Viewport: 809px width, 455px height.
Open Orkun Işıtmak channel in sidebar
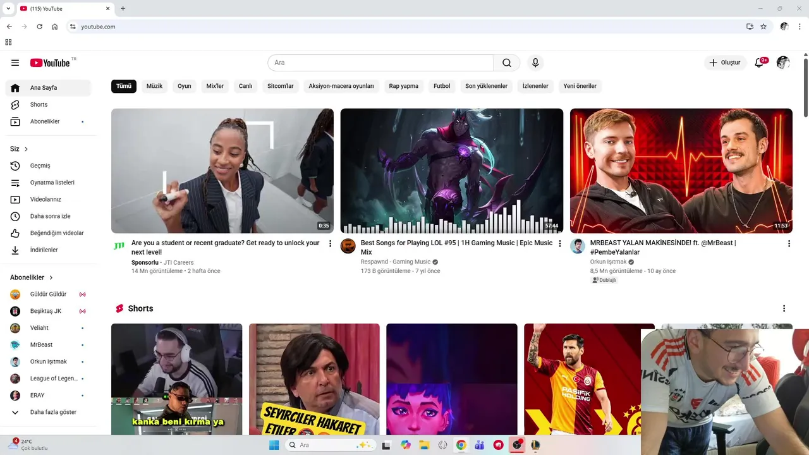[x=48, y=361]
